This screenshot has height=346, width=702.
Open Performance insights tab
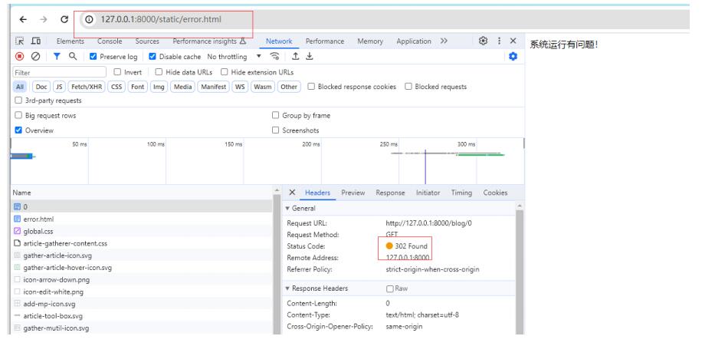209,41
